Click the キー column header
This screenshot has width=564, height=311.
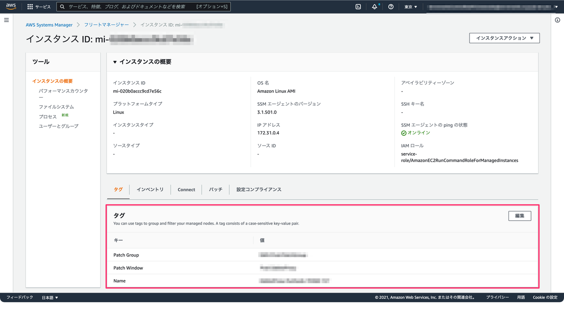point(118,240)
